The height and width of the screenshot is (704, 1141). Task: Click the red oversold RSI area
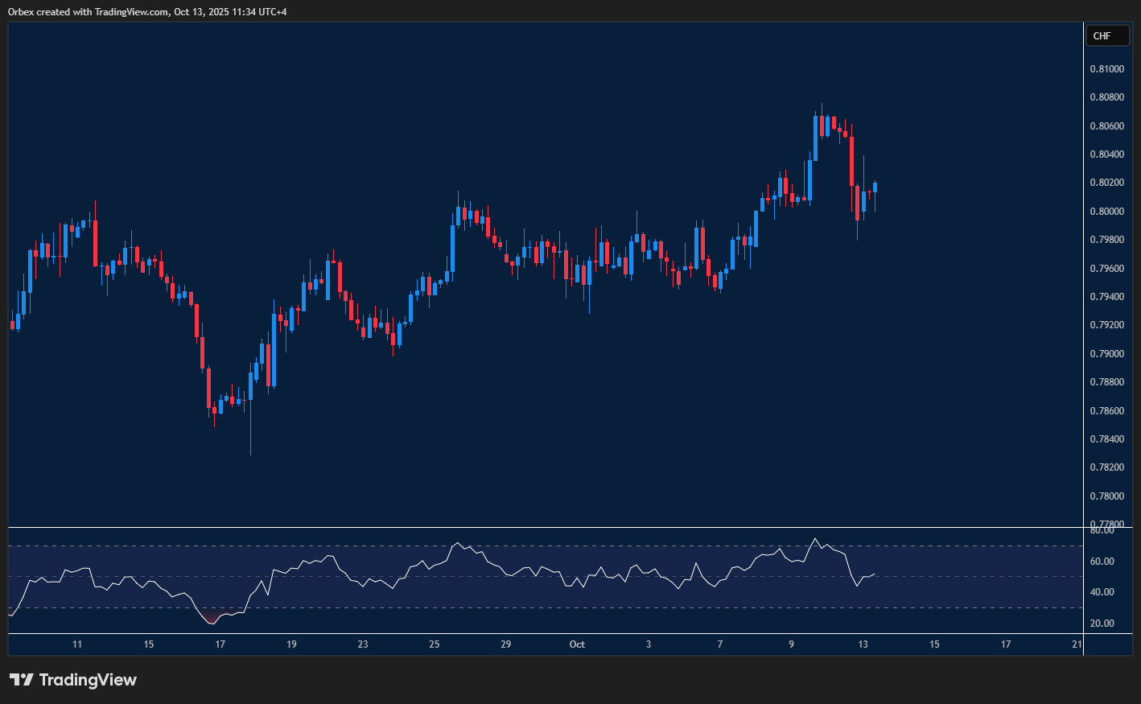point(211,618)
